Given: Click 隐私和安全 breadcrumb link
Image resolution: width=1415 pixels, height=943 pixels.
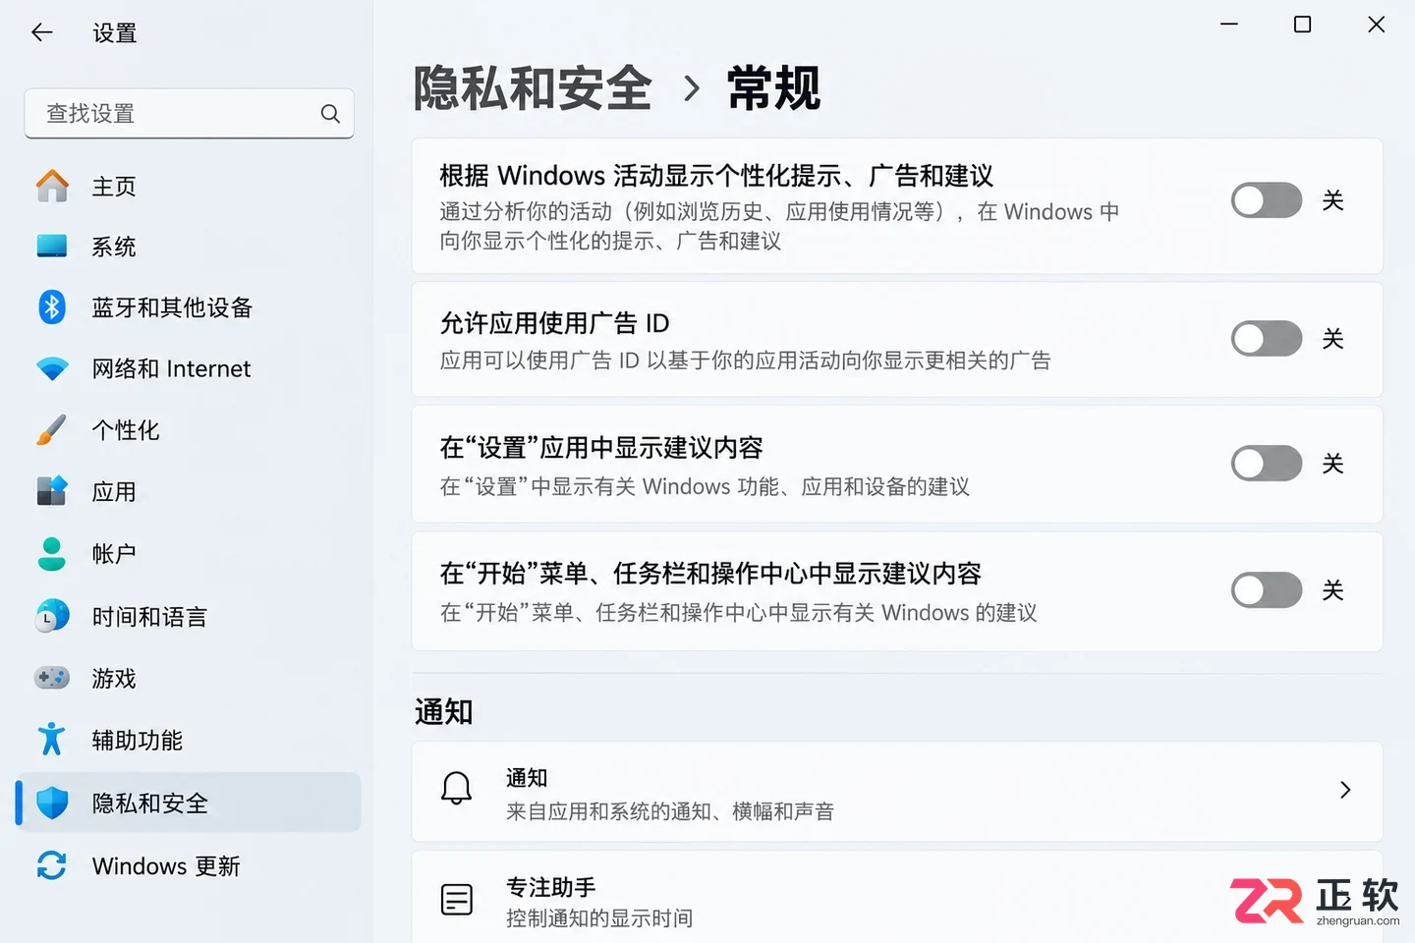Looking at the screenshot, I should (533, 88).
